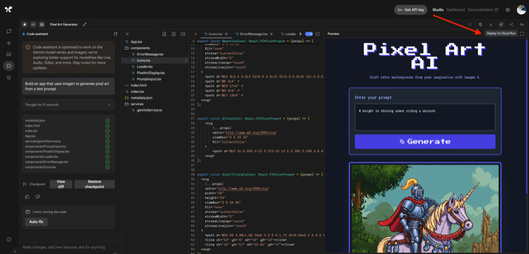Click the share app icon

(x=511, y=24)
